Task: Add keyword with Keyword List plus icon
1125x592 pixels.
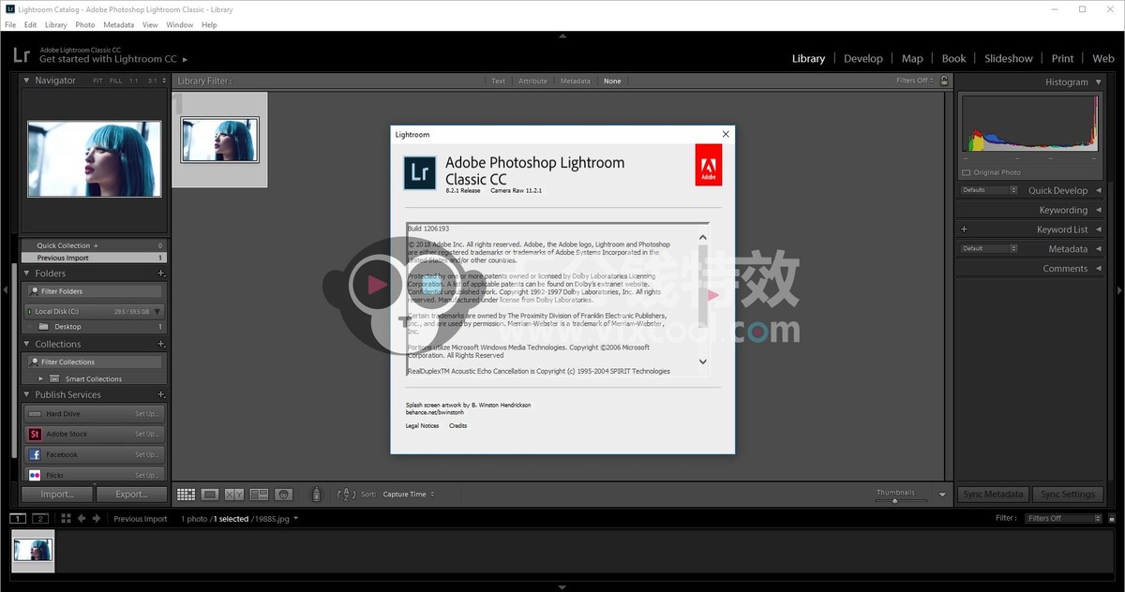Action: (964, 229)
